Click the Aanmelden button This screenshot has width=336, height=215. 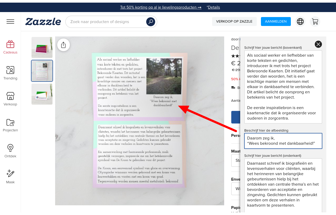[276, 21]
